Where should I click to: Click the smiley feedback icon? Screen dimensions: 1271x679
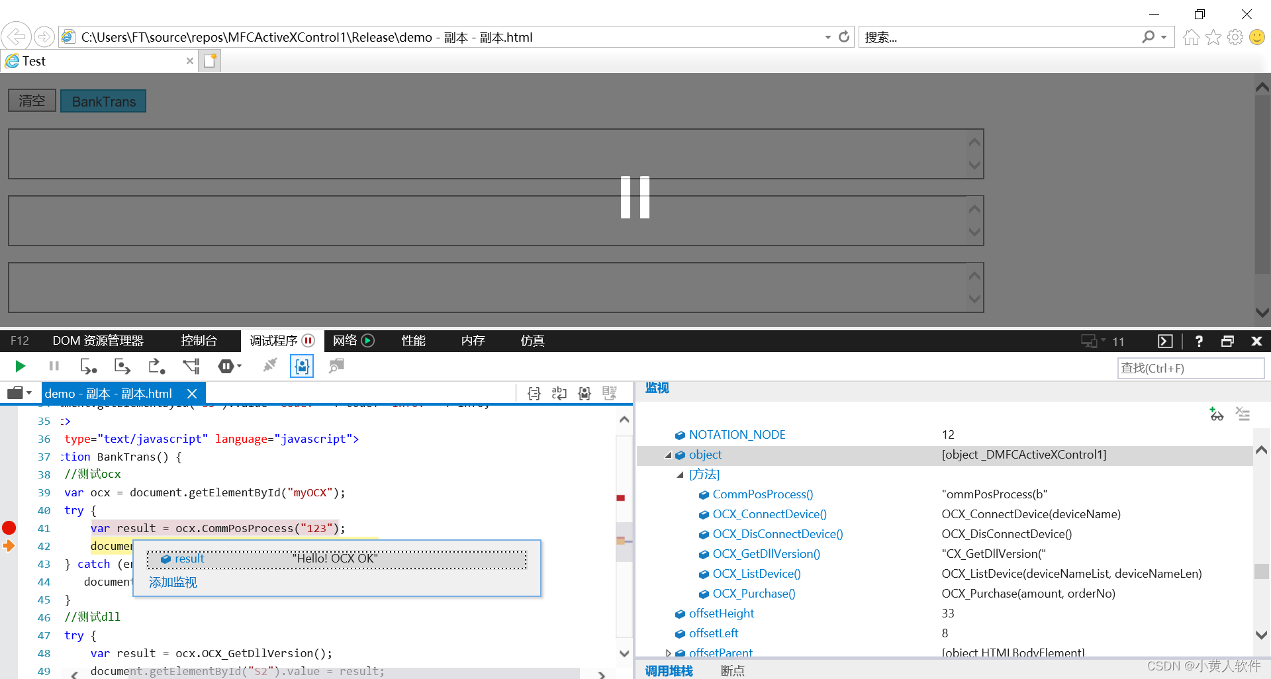pyautogui.click(x=1257, y=37)
